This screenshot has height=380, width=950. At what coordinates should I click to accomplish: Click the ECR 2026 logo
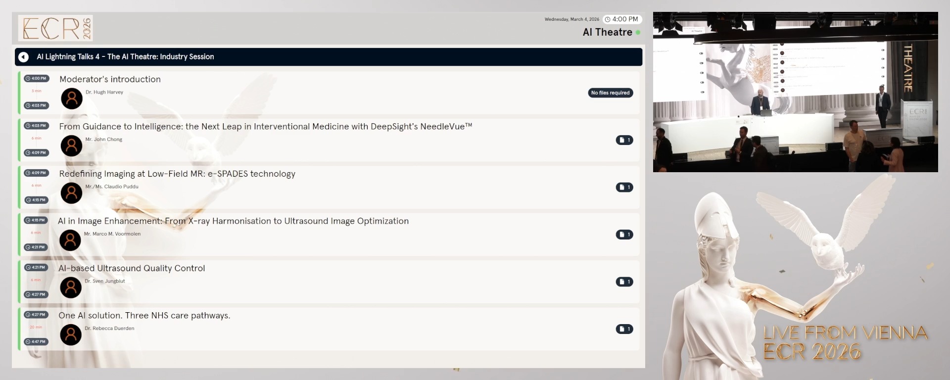click(55, 28)
